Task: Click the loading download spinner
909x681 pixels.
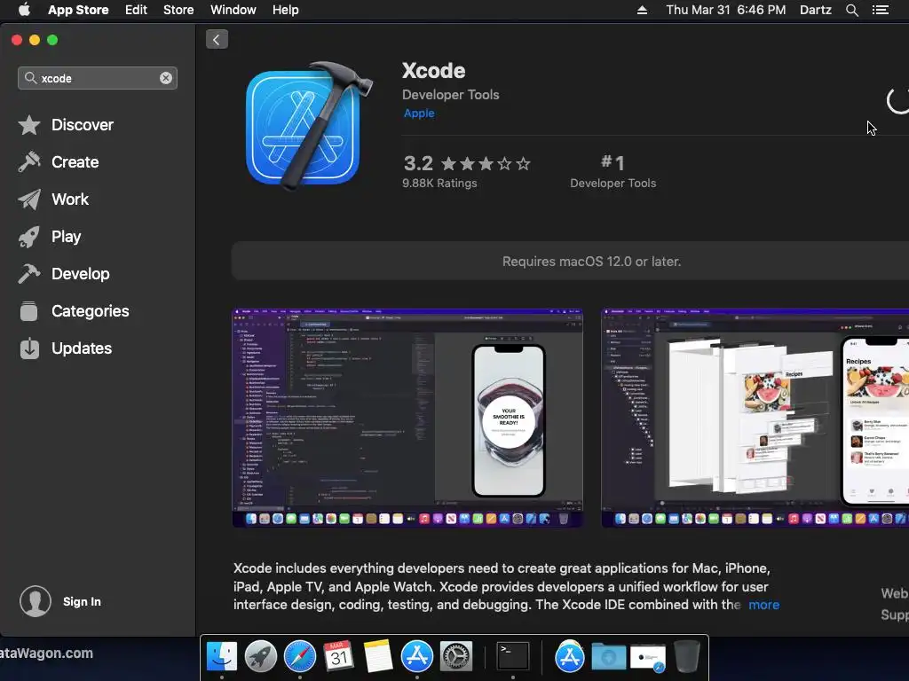Action: click(898, 101)
